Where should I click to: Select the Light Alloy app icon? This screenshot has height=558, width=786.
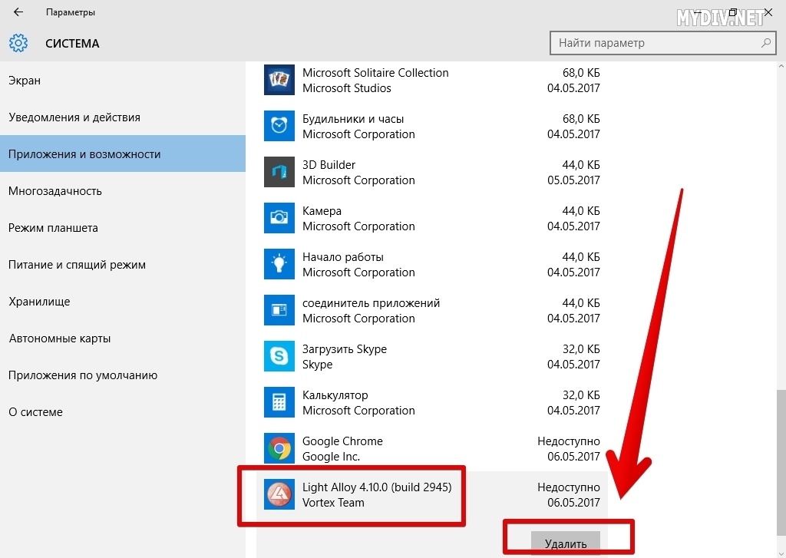click(279, 494)
